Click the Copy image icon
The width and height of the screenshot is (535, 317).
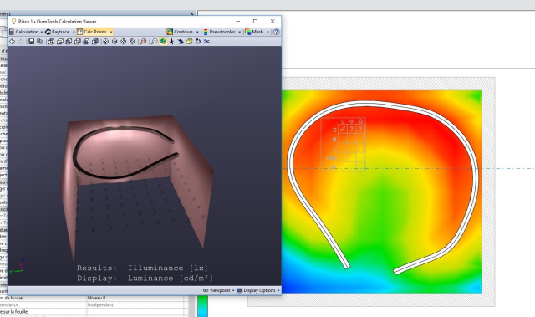(40, 41)
